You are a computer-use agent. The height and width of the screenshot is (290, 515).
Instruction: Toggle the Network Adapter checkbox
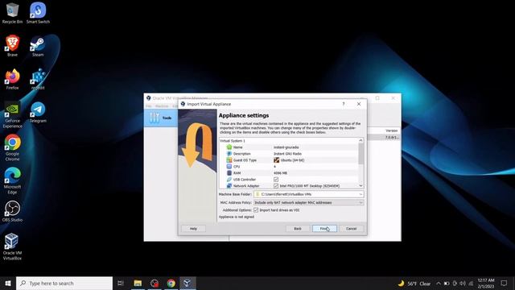point(276,186)
